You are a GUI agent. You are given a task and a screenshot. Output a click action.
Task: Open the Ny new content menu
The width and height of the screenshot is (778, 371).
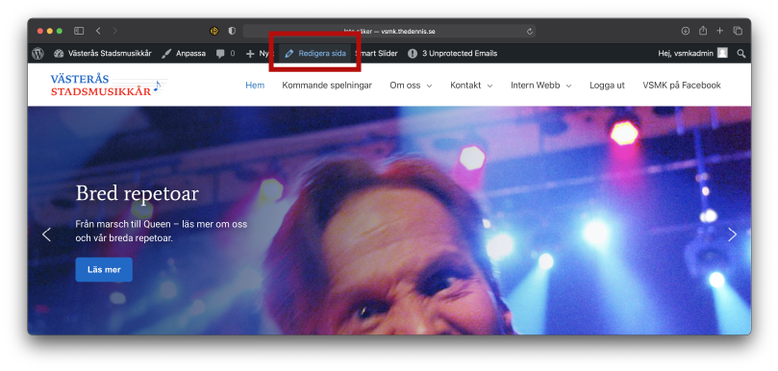pos(257,54)
